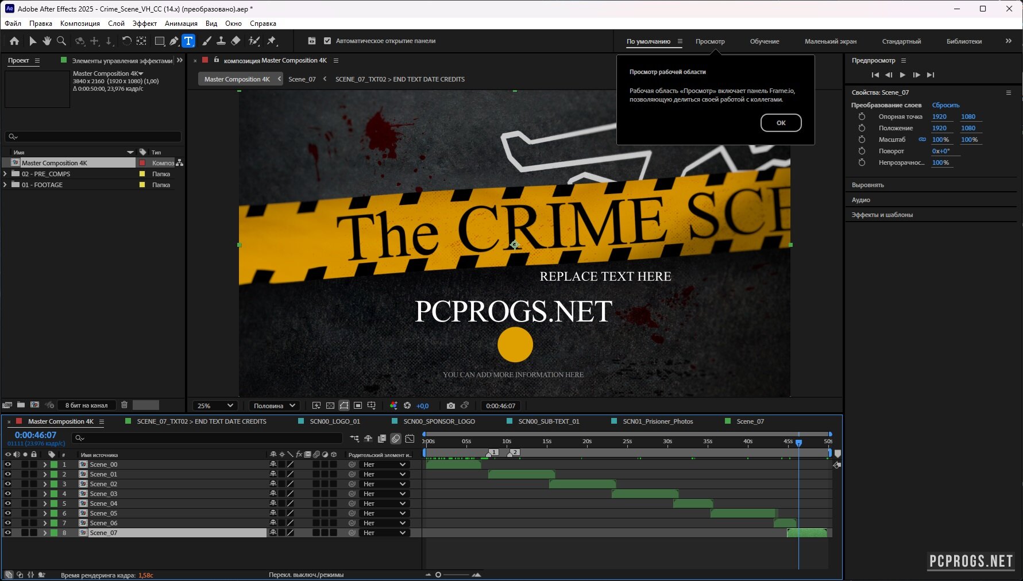Open the 25% magnification dropdown

(x=215, y=406)
